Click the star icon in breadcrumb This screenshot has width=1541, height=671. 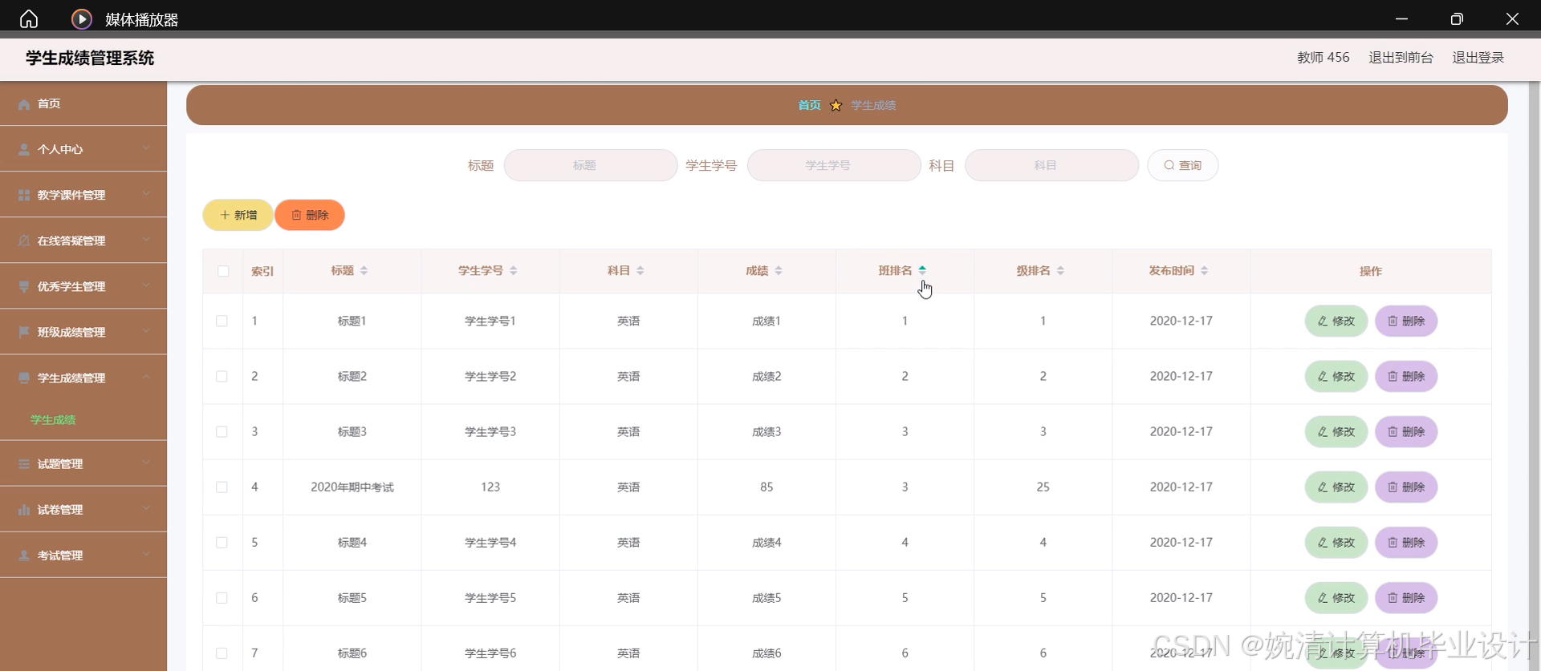tap(836, 105)
